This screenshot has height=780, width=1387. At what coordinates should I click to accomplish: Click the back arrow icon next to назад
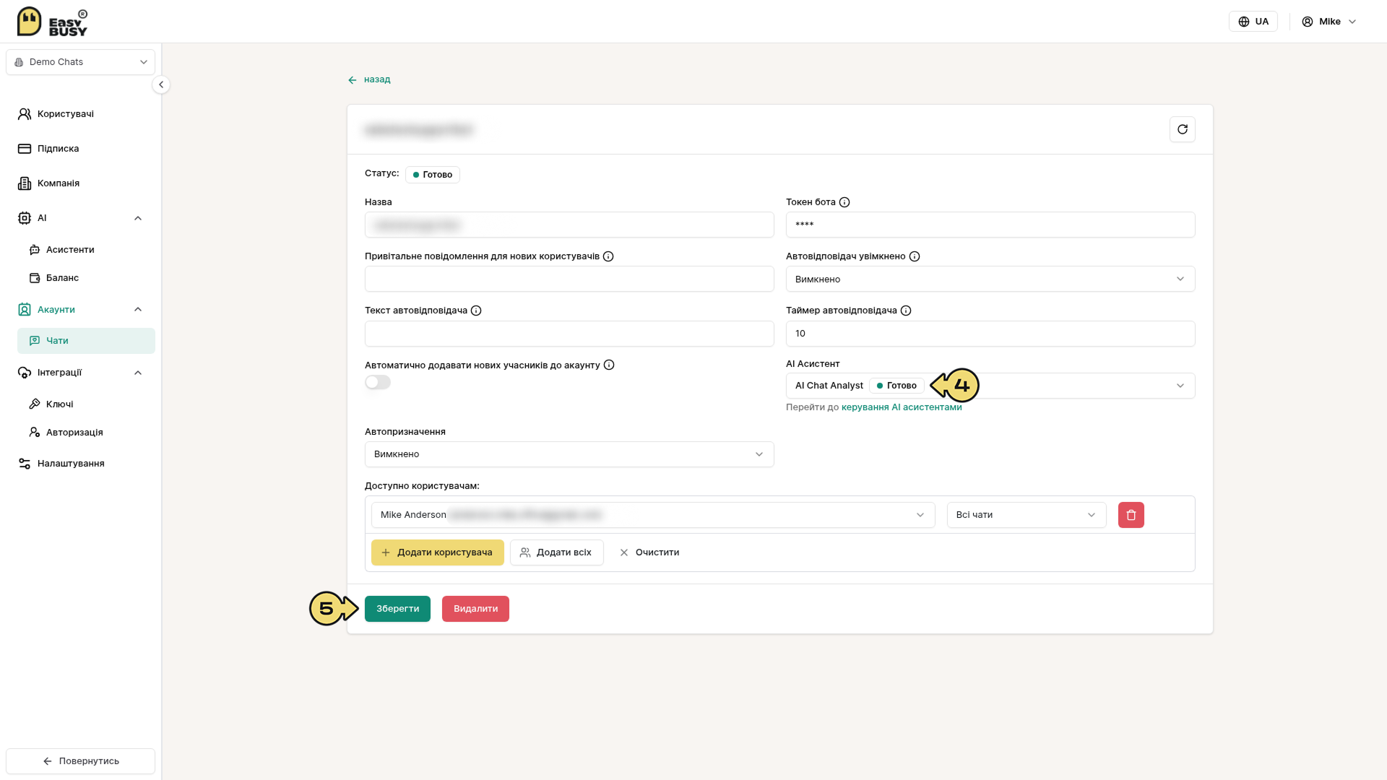pos(353,80)
